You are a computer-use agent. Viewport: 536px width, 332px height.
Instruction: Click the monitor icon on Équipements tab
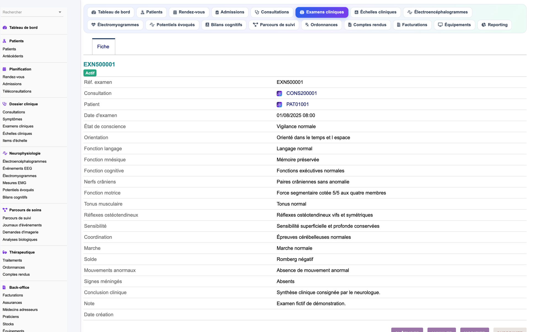(x=440, y=25)
